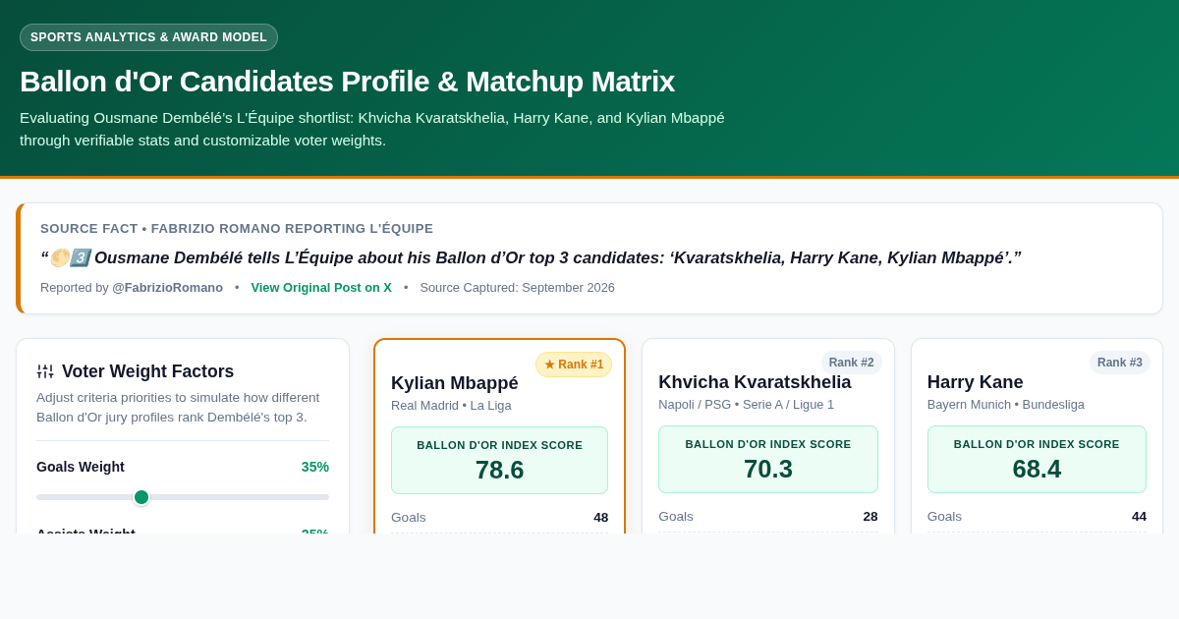Click Mbappé's index score 78.6
This screenshot has width=1179, height=619.
pos(499,470)
